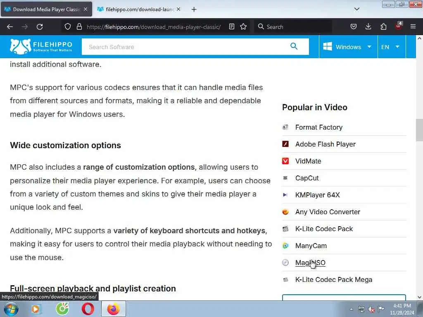The height and width of the screenshot is (317, 423).
Task: Click the Action Center flag tray icon
Action: [381, 309]
